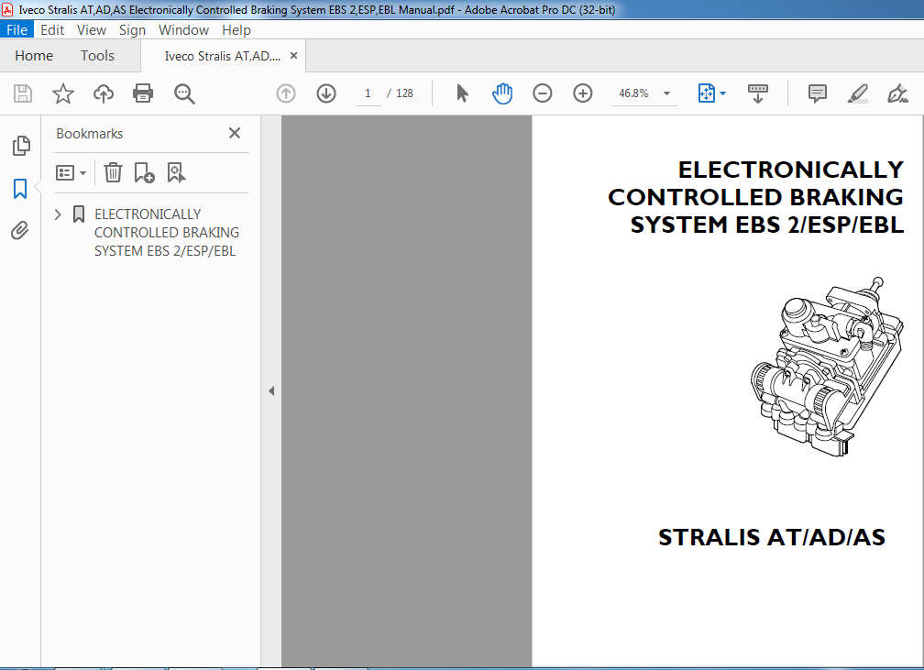Screen dimensions: 924x670
Task: Close the Bookmarks panel
Action: (235, 133)
